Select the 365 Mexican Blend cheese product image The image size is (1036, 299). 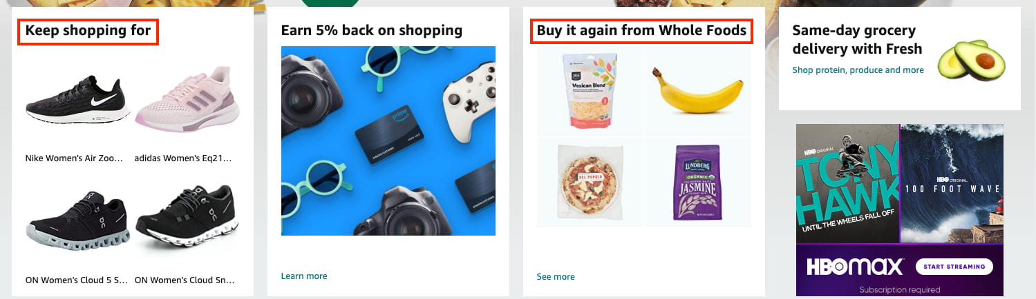(590, 91)
